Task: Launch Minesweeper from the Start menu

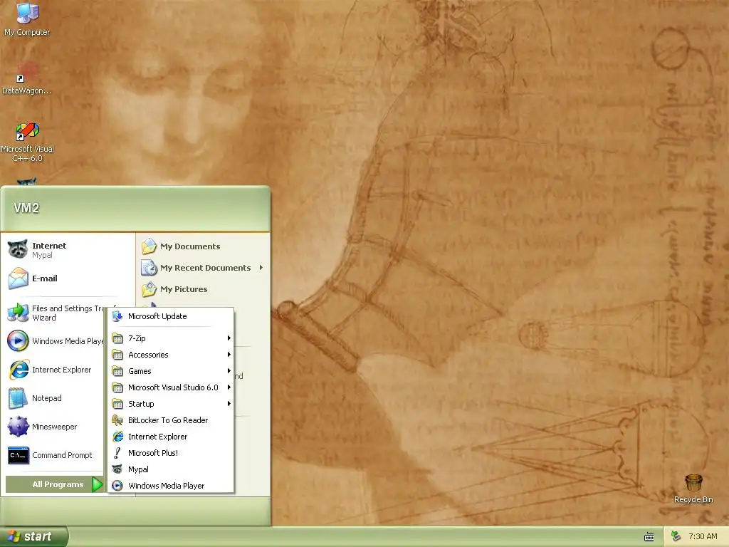Action: tap(54, 427)
